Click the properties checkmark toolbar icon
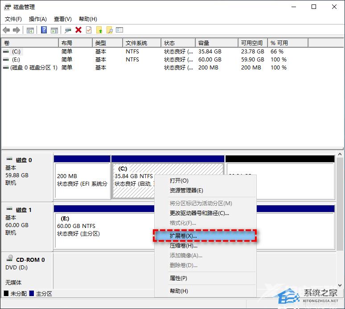 tap(89, 30)
